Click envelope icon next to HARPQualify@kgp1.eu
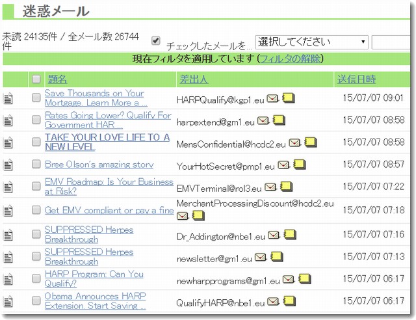The width and height of the screenshot is (416, 320). [x=272, y=98]
